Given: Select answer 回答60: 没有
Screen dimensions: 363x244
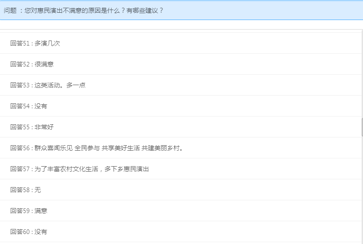Looking at the screenshot, I should coord(181,231).
